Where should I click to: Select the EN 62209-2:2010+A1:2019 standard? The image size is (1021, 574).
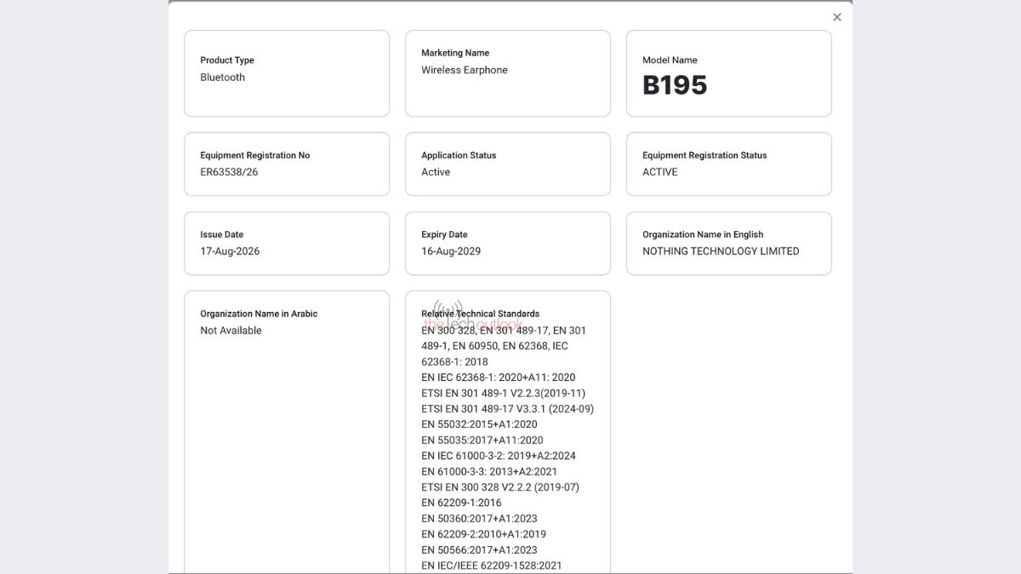coord(483,535)
